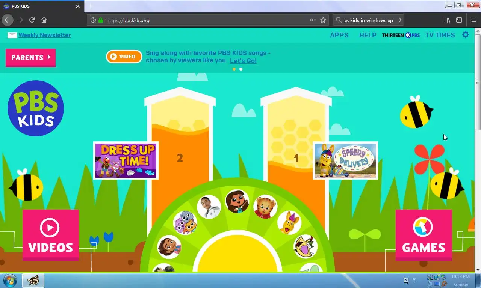
Task: Choose the boy in white uniform circle
Action: pyautogui.click(x=209, y=207)
